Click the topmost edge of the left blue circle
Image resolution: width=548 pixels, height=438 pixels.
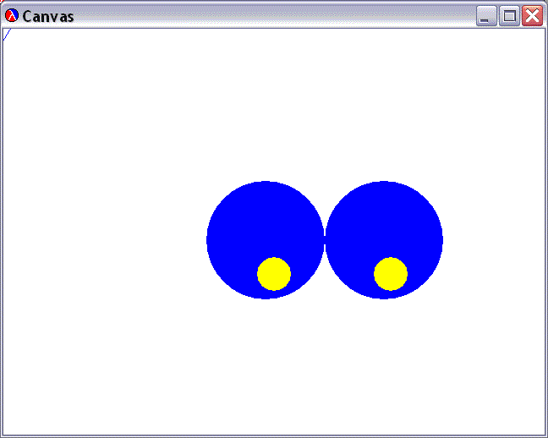[x=266, y=183]
